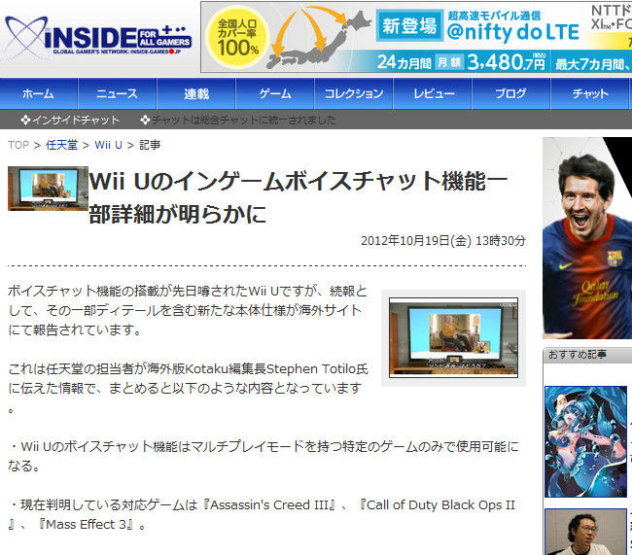
Task: Click the bullet about マルチプレイモード games
Action: (263, 456)
